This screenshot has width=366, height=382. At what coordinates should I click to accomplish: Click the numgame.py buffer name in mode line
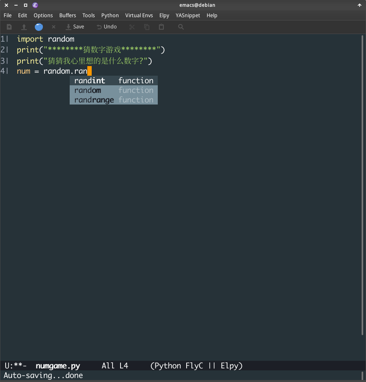coord(58,366)
